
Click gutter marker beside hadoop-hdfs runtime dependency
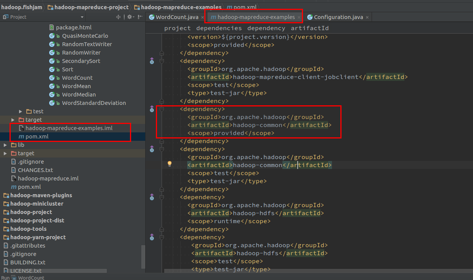point(152,197)
